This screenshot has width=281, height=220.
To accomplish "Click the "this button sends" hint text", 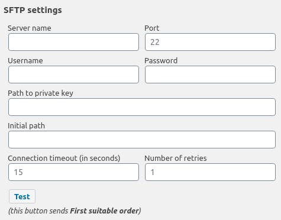I will [39, 211].
